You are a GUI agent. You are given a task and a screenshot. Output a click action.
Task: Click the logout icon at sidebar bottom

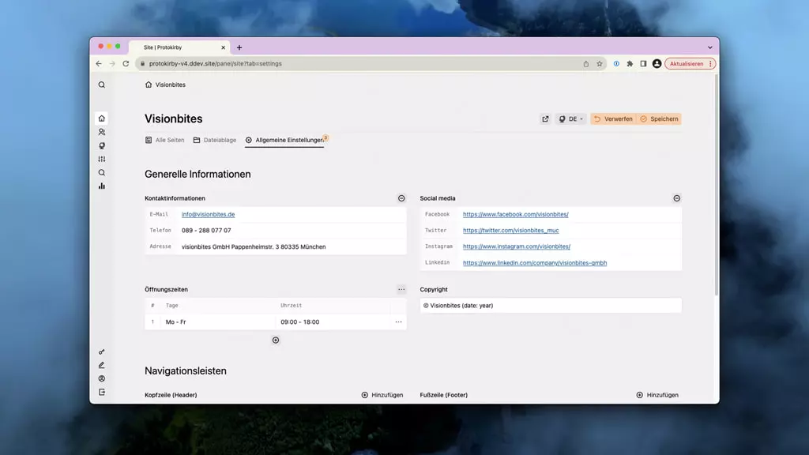pyautogui.click(x=102, y=392)
